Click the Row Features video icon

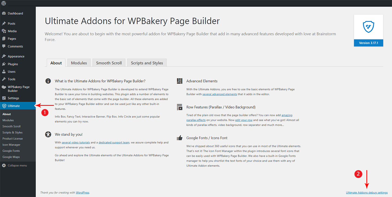[179, 107]
